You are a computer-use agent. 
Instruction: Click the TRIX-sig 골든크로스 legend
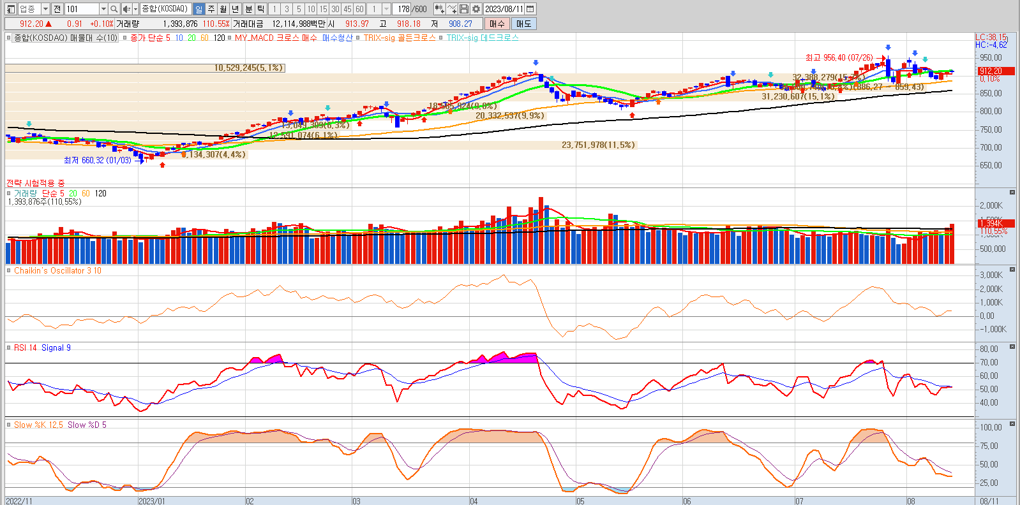pos(400,38)
